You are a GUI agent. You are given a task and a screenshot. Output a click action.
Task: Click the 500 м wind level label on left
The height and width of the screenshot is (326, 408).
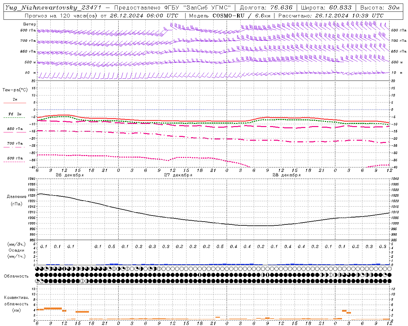tap(30, 62)
